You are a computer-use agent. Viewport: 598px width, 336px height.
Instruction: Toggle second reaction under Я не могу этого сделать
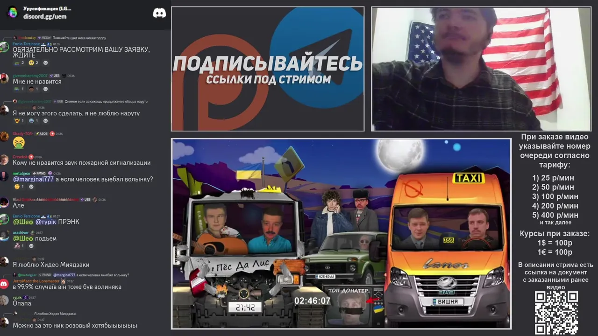point(33,121)
